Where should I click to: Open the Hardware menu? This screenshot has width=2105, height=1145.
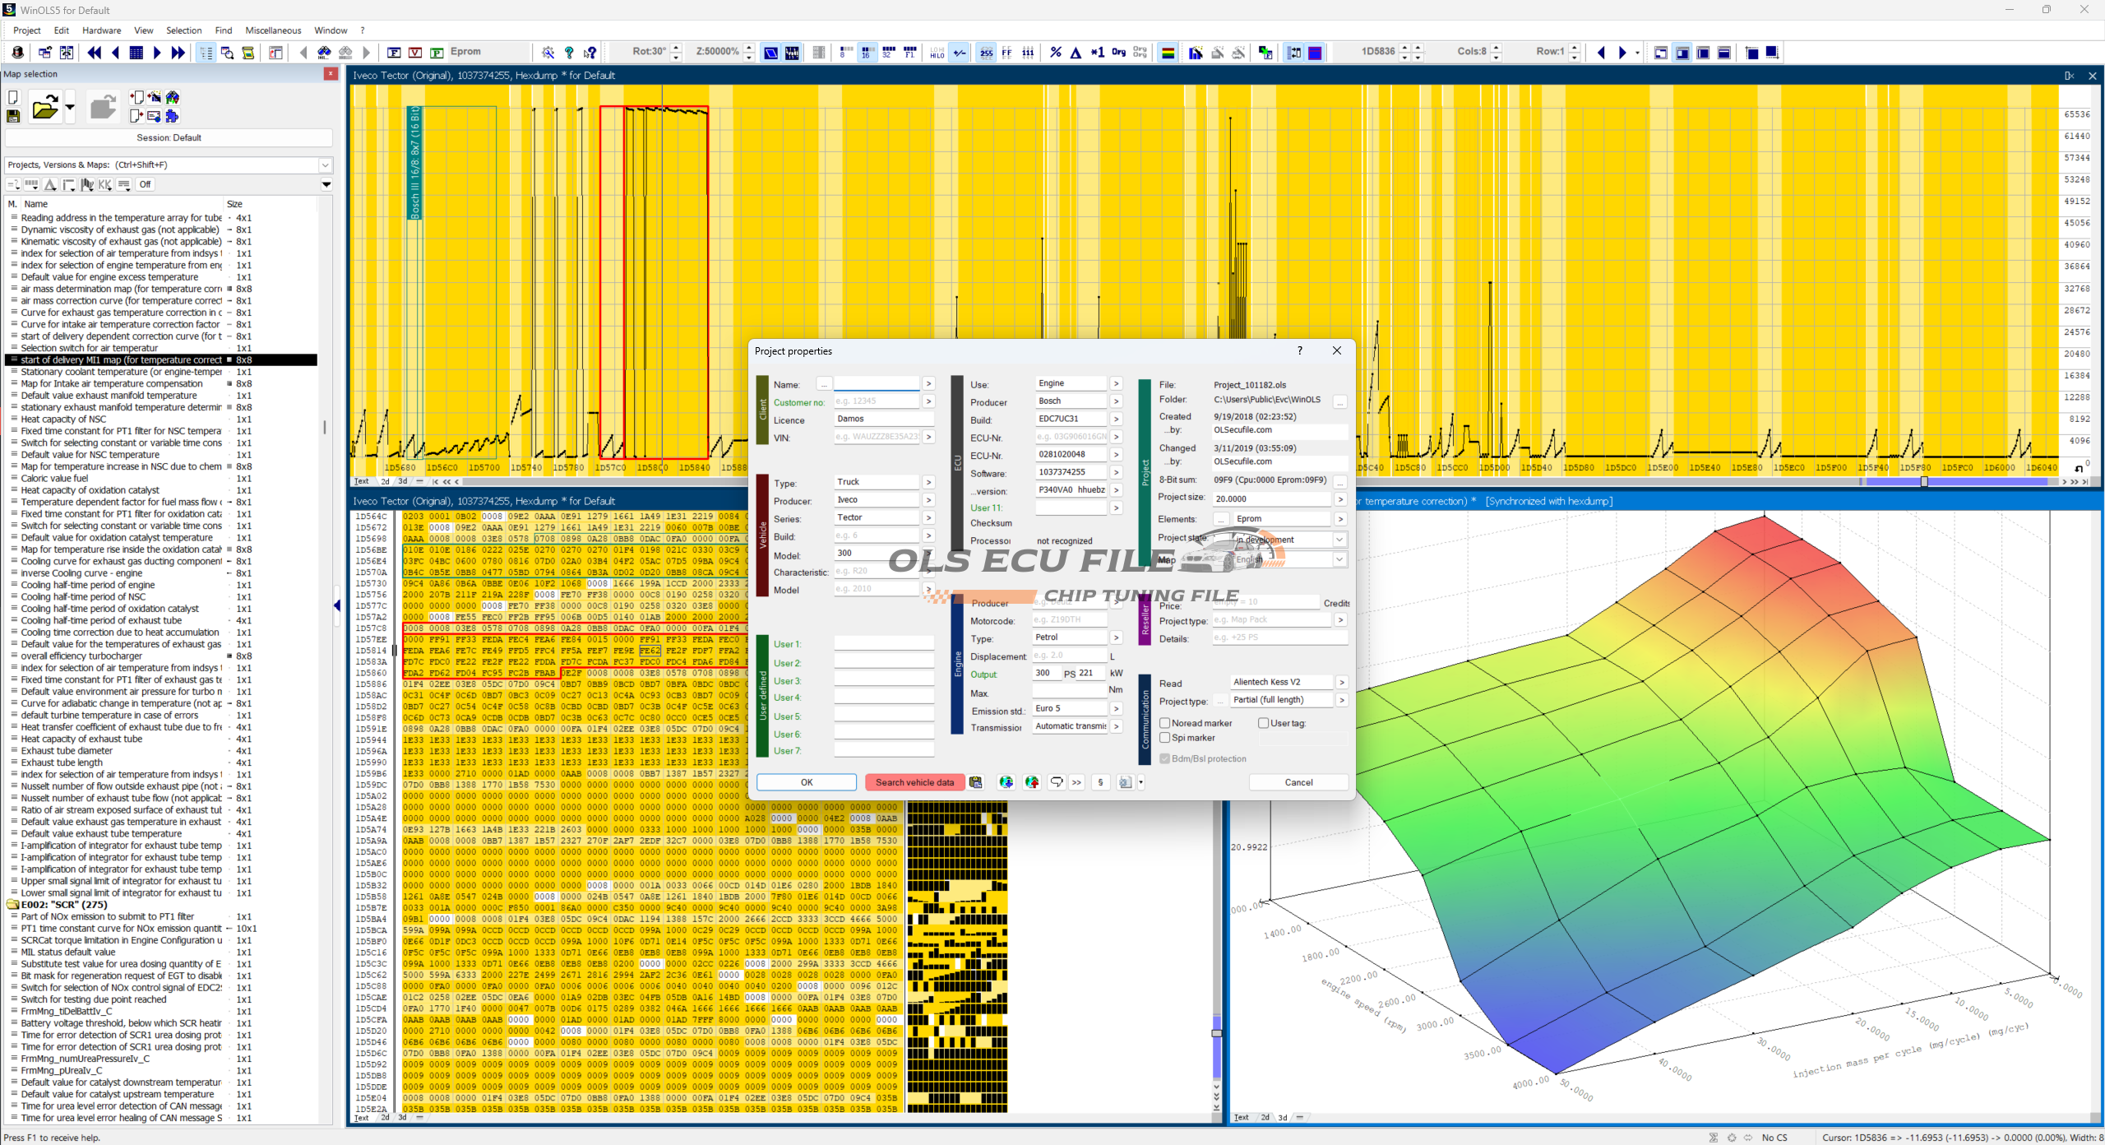101,30
